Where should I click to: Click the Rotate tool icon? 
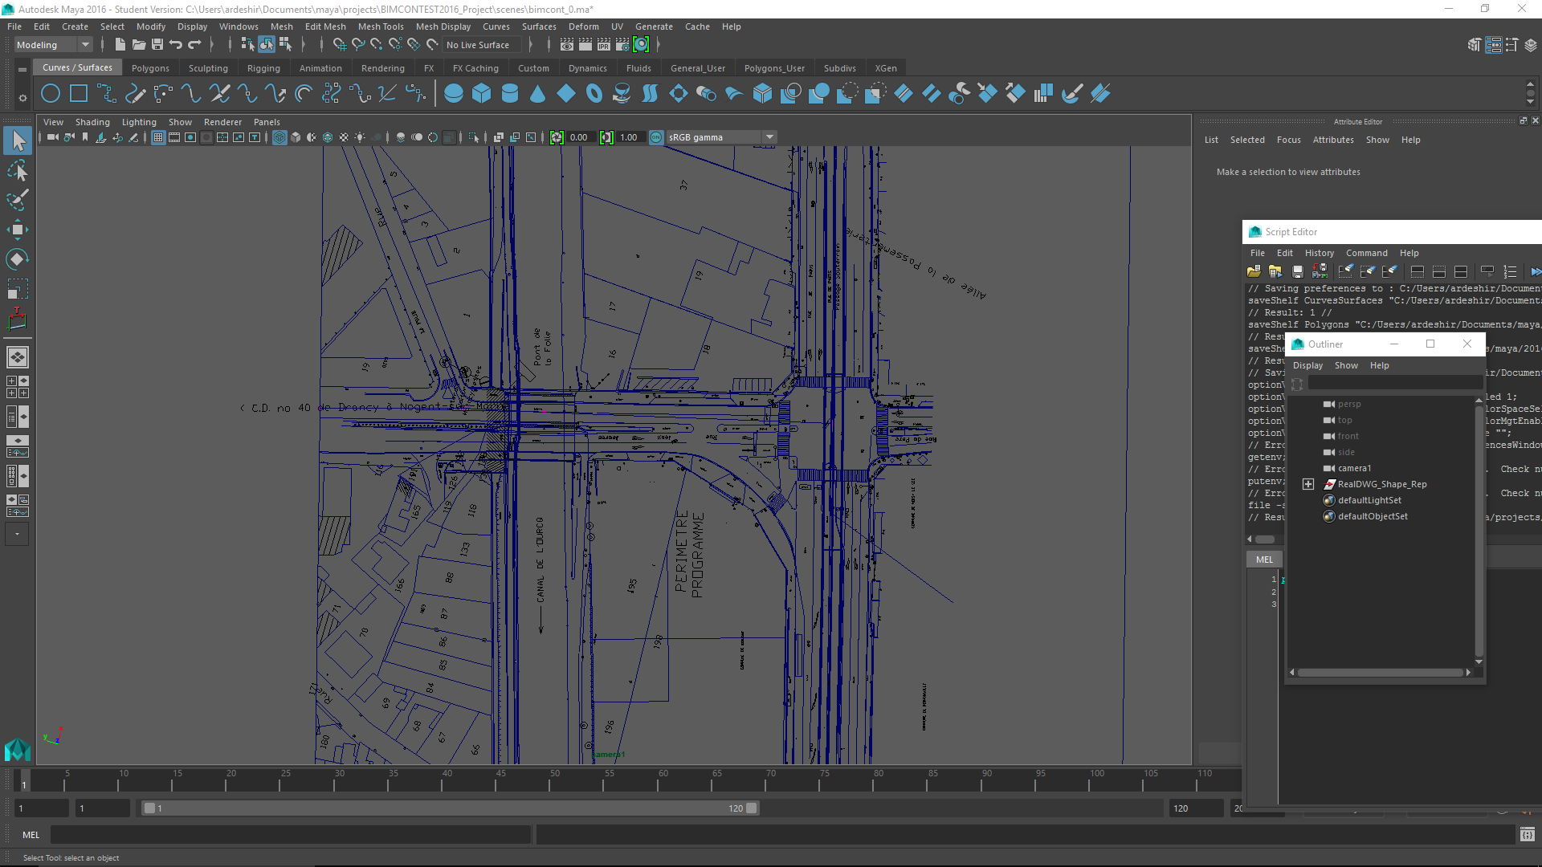tap(17, 259)
